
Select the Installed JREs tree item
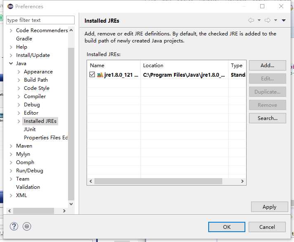[40, 121]
